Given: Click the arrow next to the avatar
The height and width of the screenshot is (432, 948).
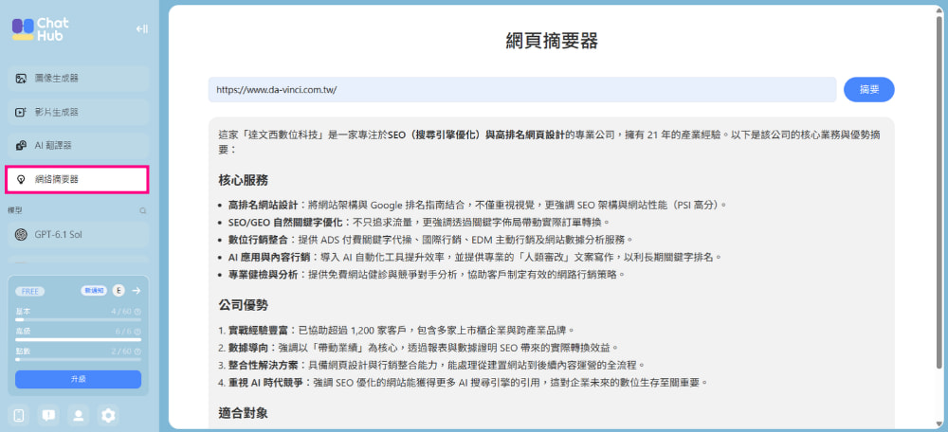Looking at the screenshot, I should pos(136,291).
